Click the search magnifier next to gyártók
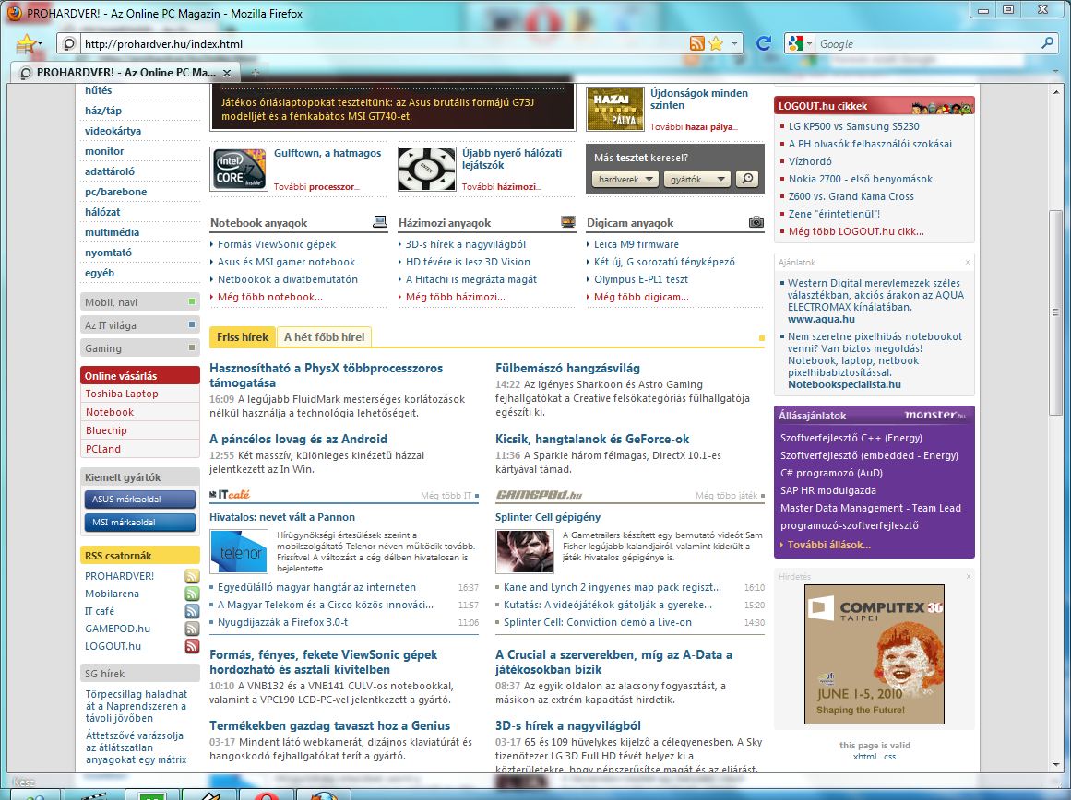The height and width of the screenshot is (800, 1071). tap(748, 179)
